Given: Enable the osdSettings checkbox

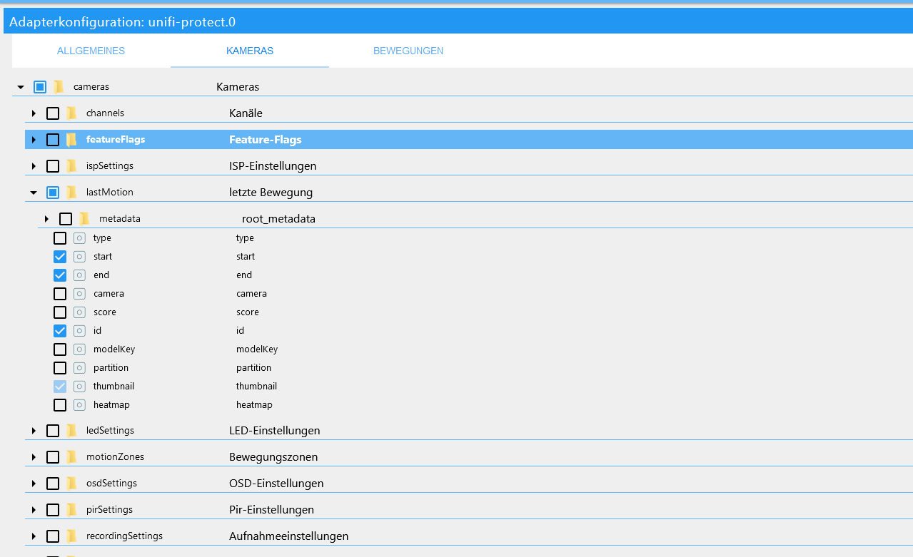Looking at the screenshot, I should pyautogui.click(x=53, y=484).
